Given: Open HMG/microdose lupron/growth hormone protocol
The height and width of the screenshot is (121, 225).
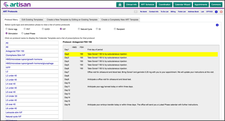Looking at the screenshot, I should pos(32,59).
